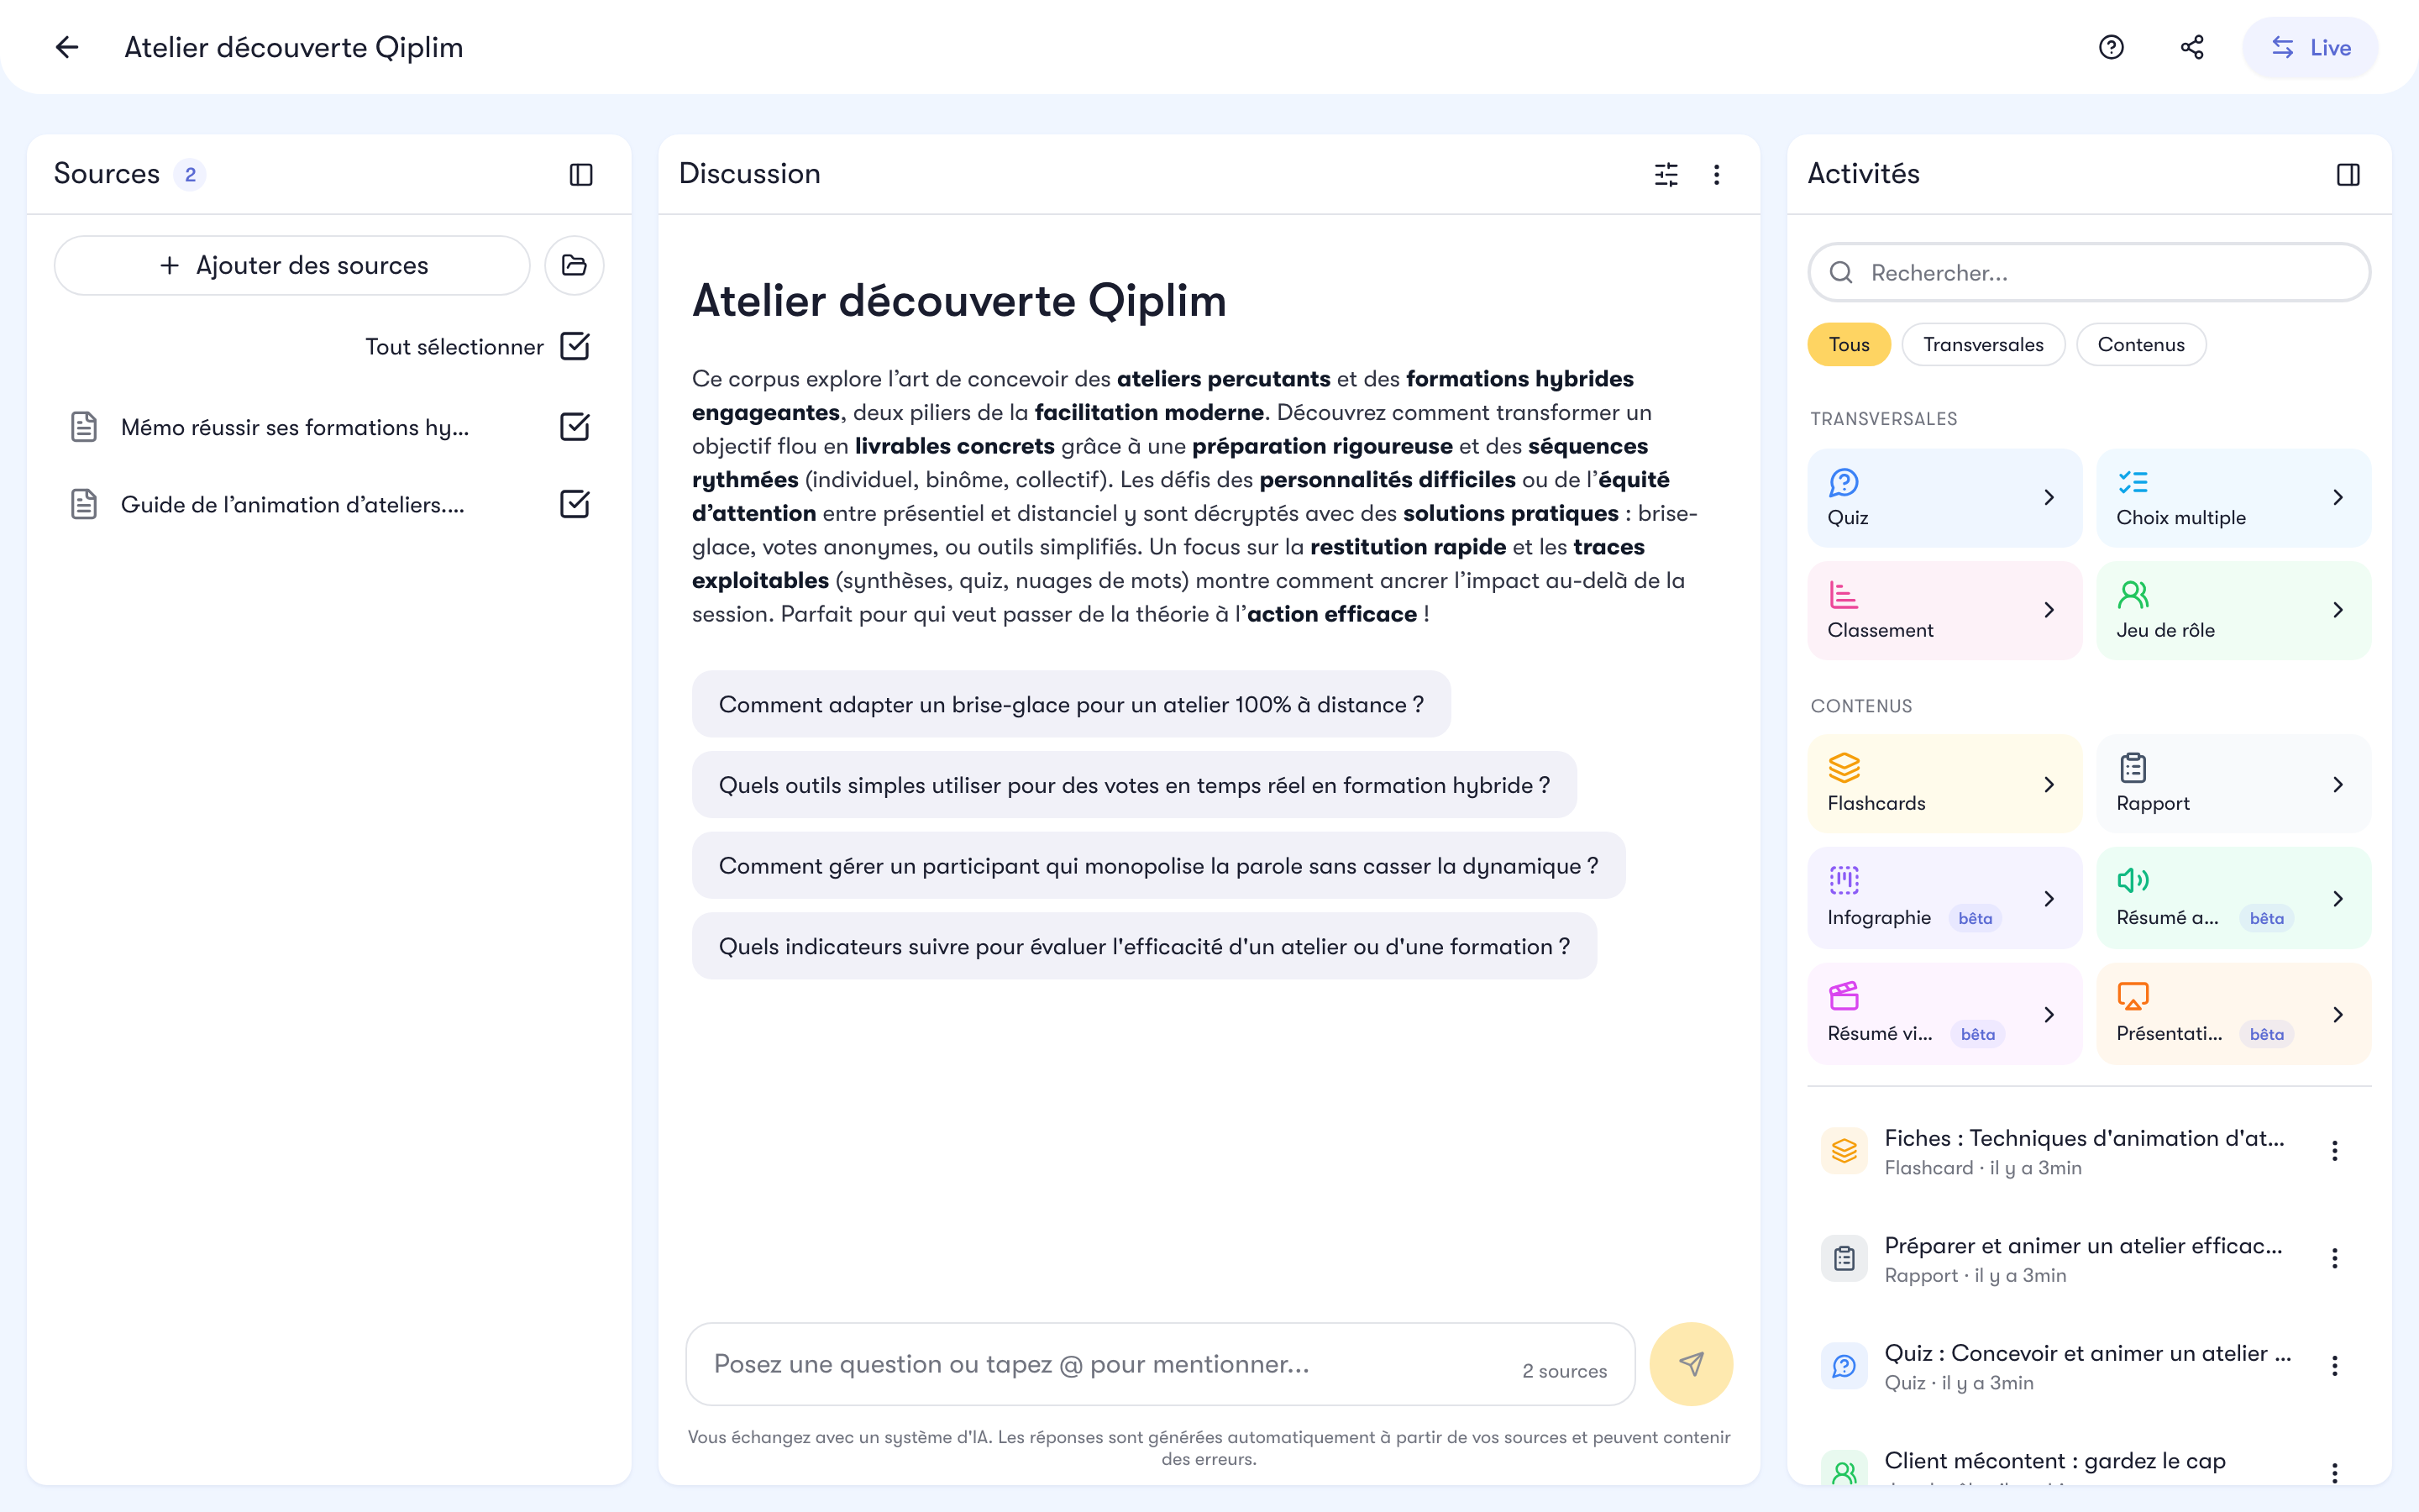The width and height of the screenshot is (2419, 1512).
Task: Choose the votes en temps réel question
Action: [x=1134, y=785]
